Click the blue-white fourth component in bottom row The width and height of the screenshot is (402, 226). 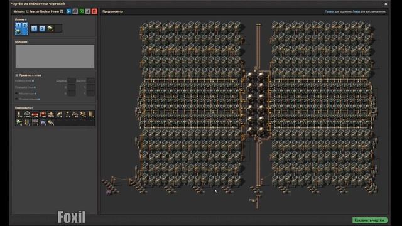(x=43, y=122)
